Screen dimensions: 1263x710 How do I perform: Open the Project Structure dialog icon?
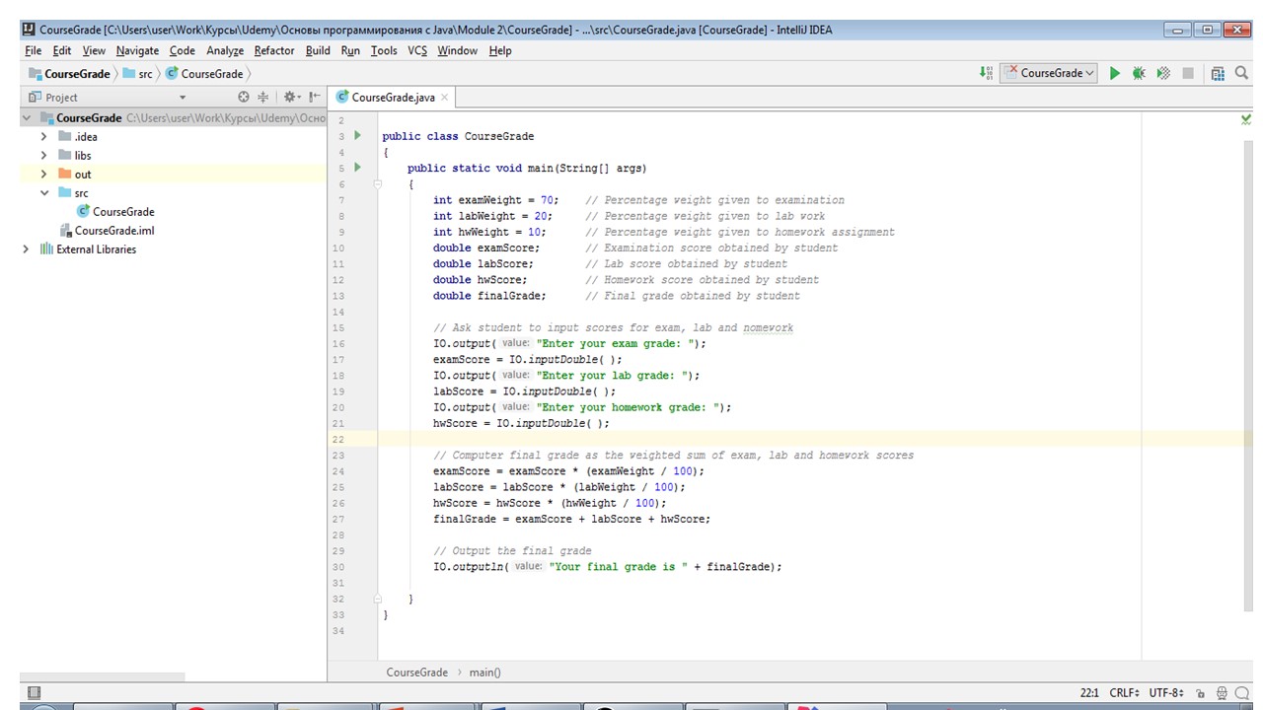click(x=1218, y=73)
